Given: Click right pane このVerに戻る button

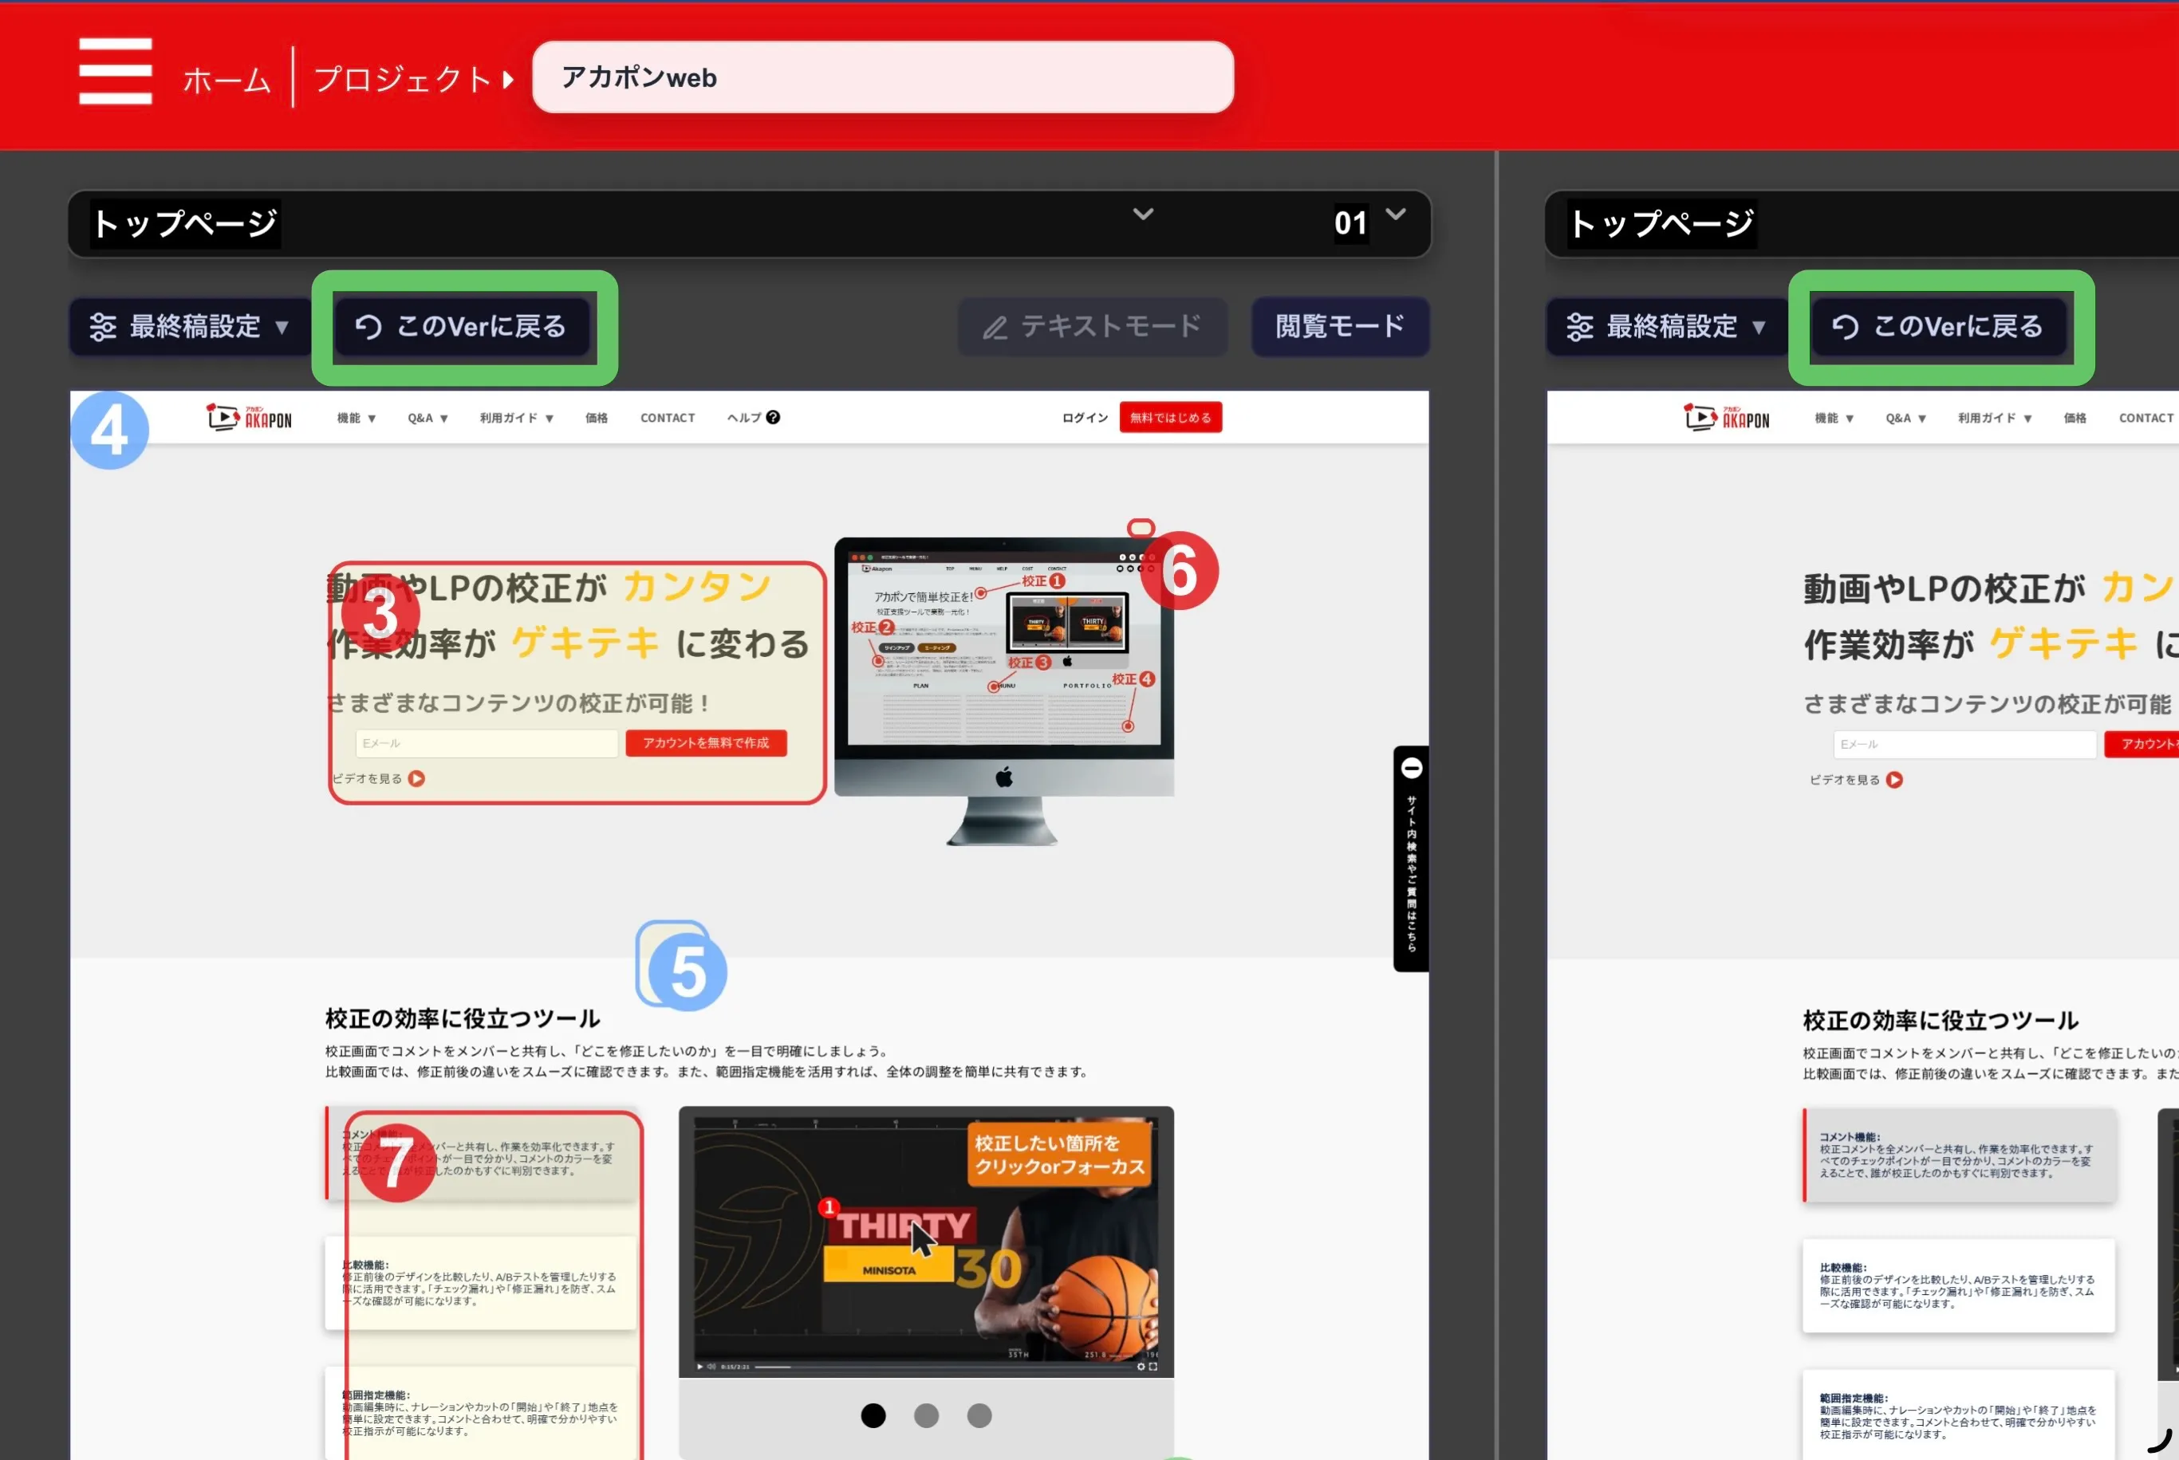Looking at the screenshot, I should 1939,327.
